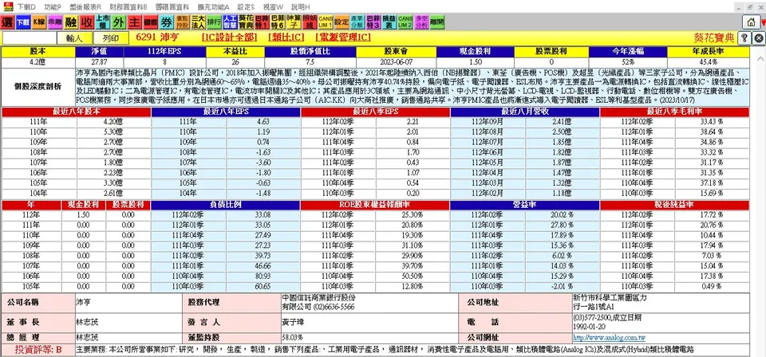Screen dimensions: 766x357
Task: Open the 上市櫃 listed-stocks toolbar icon
Action: pos(103,22)
